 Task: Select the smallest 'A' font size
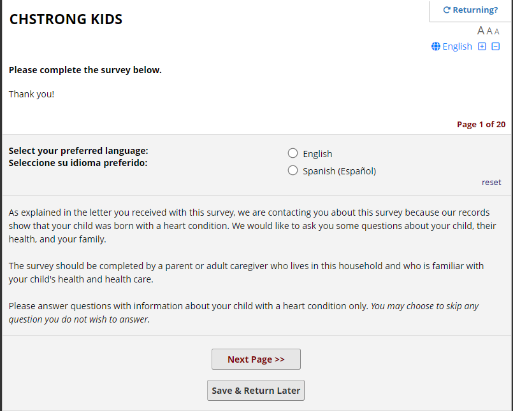(x=497, y=32)
